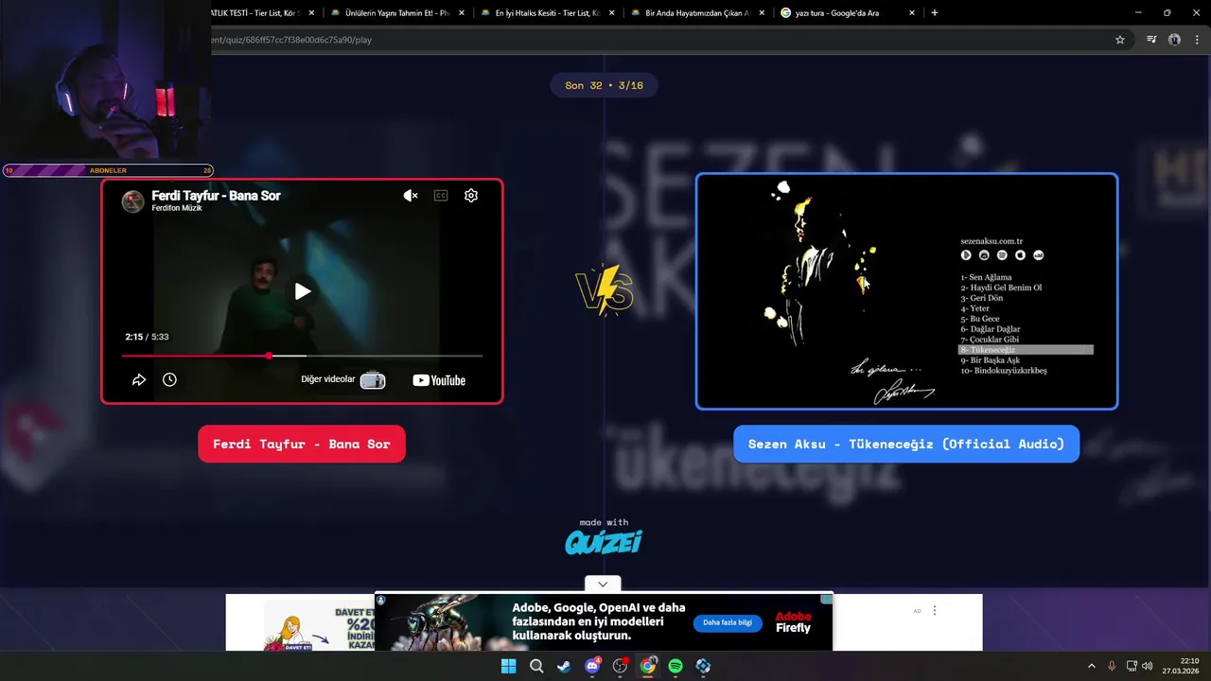Click the Quizei logo
This screenshot has width=1211, height=681.
coord(604,542)
